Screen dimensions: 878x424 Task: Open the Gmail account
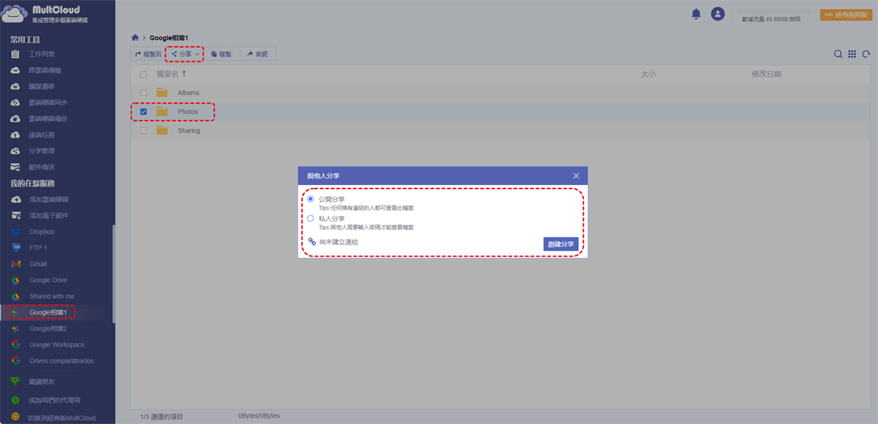(x=38, y=264)
